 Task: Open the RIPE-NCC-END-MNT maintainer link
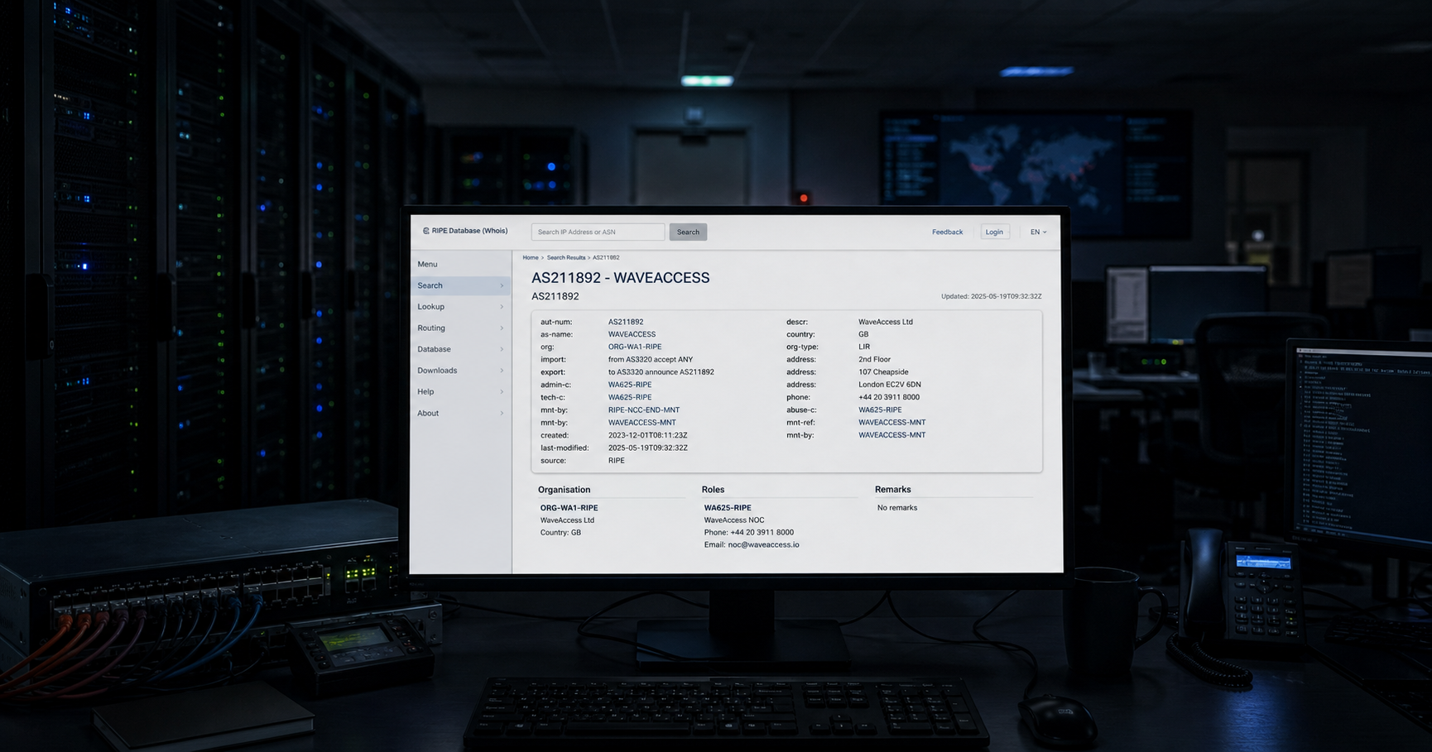pyautogui.click(x=644, y=410)
